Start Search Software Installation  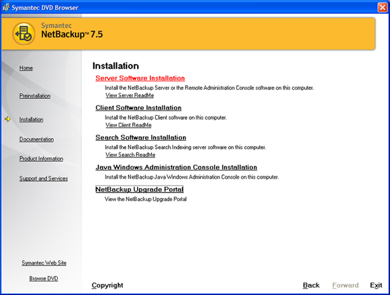(x=141, y=138)
